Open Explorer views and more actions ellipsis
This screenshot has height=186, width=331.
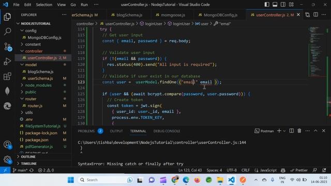(64, 15)
